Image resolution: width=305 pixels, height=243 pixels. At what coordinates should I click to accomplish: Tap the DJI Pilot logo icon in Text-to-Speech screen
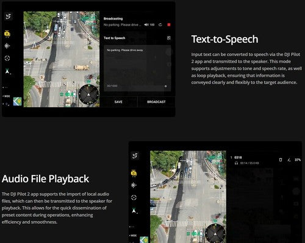click(x=9, y=16)
